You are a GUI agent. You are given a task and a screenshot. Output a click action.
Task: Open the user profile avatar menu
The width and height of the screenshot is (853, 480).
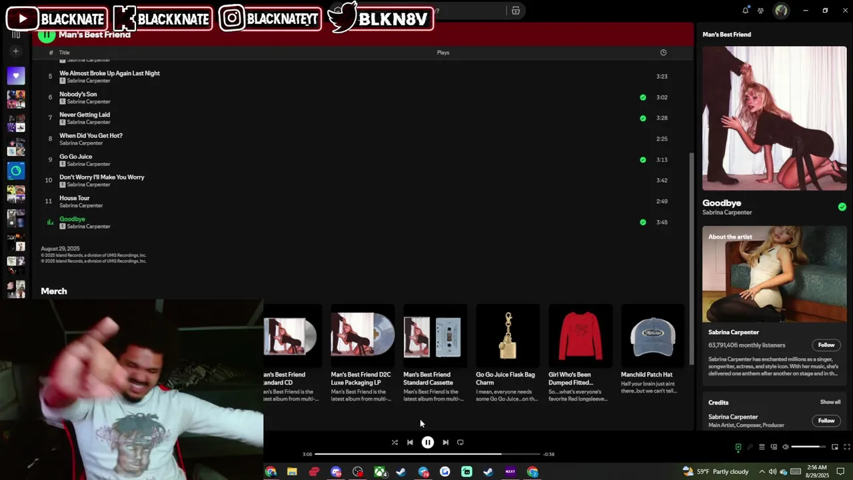click(781, 10)
